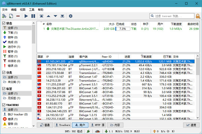Move torrent to top of queue
Image resolution: width=202 pixels, height=134 pixels.
41,16
